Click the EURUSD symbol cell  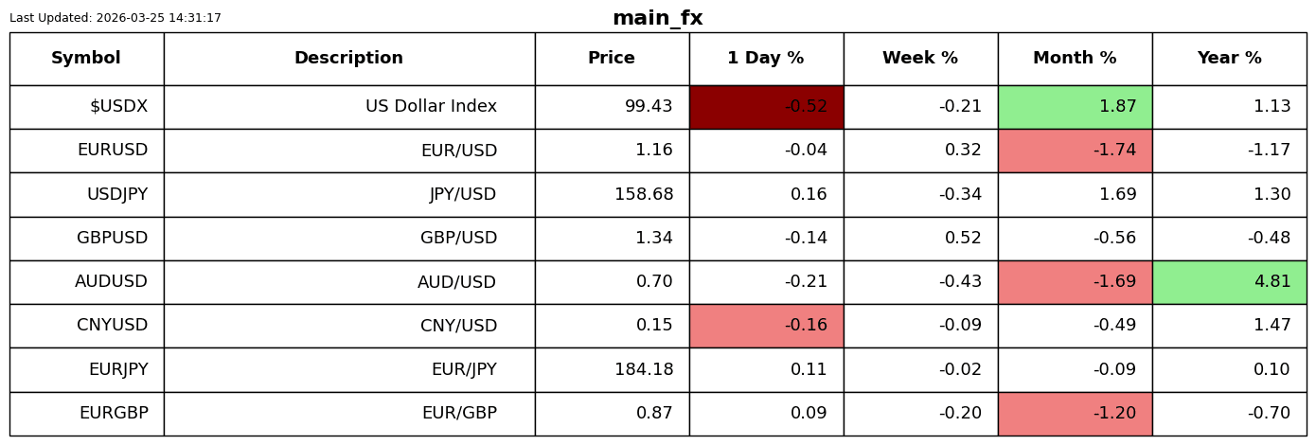coord(86,151)
